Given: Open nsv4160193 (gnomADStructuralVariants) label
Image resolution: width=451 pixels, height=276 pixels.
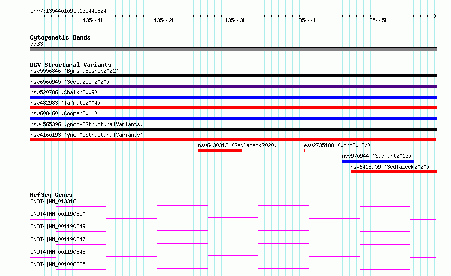Looking at the screenshot, I should [87, 135].
